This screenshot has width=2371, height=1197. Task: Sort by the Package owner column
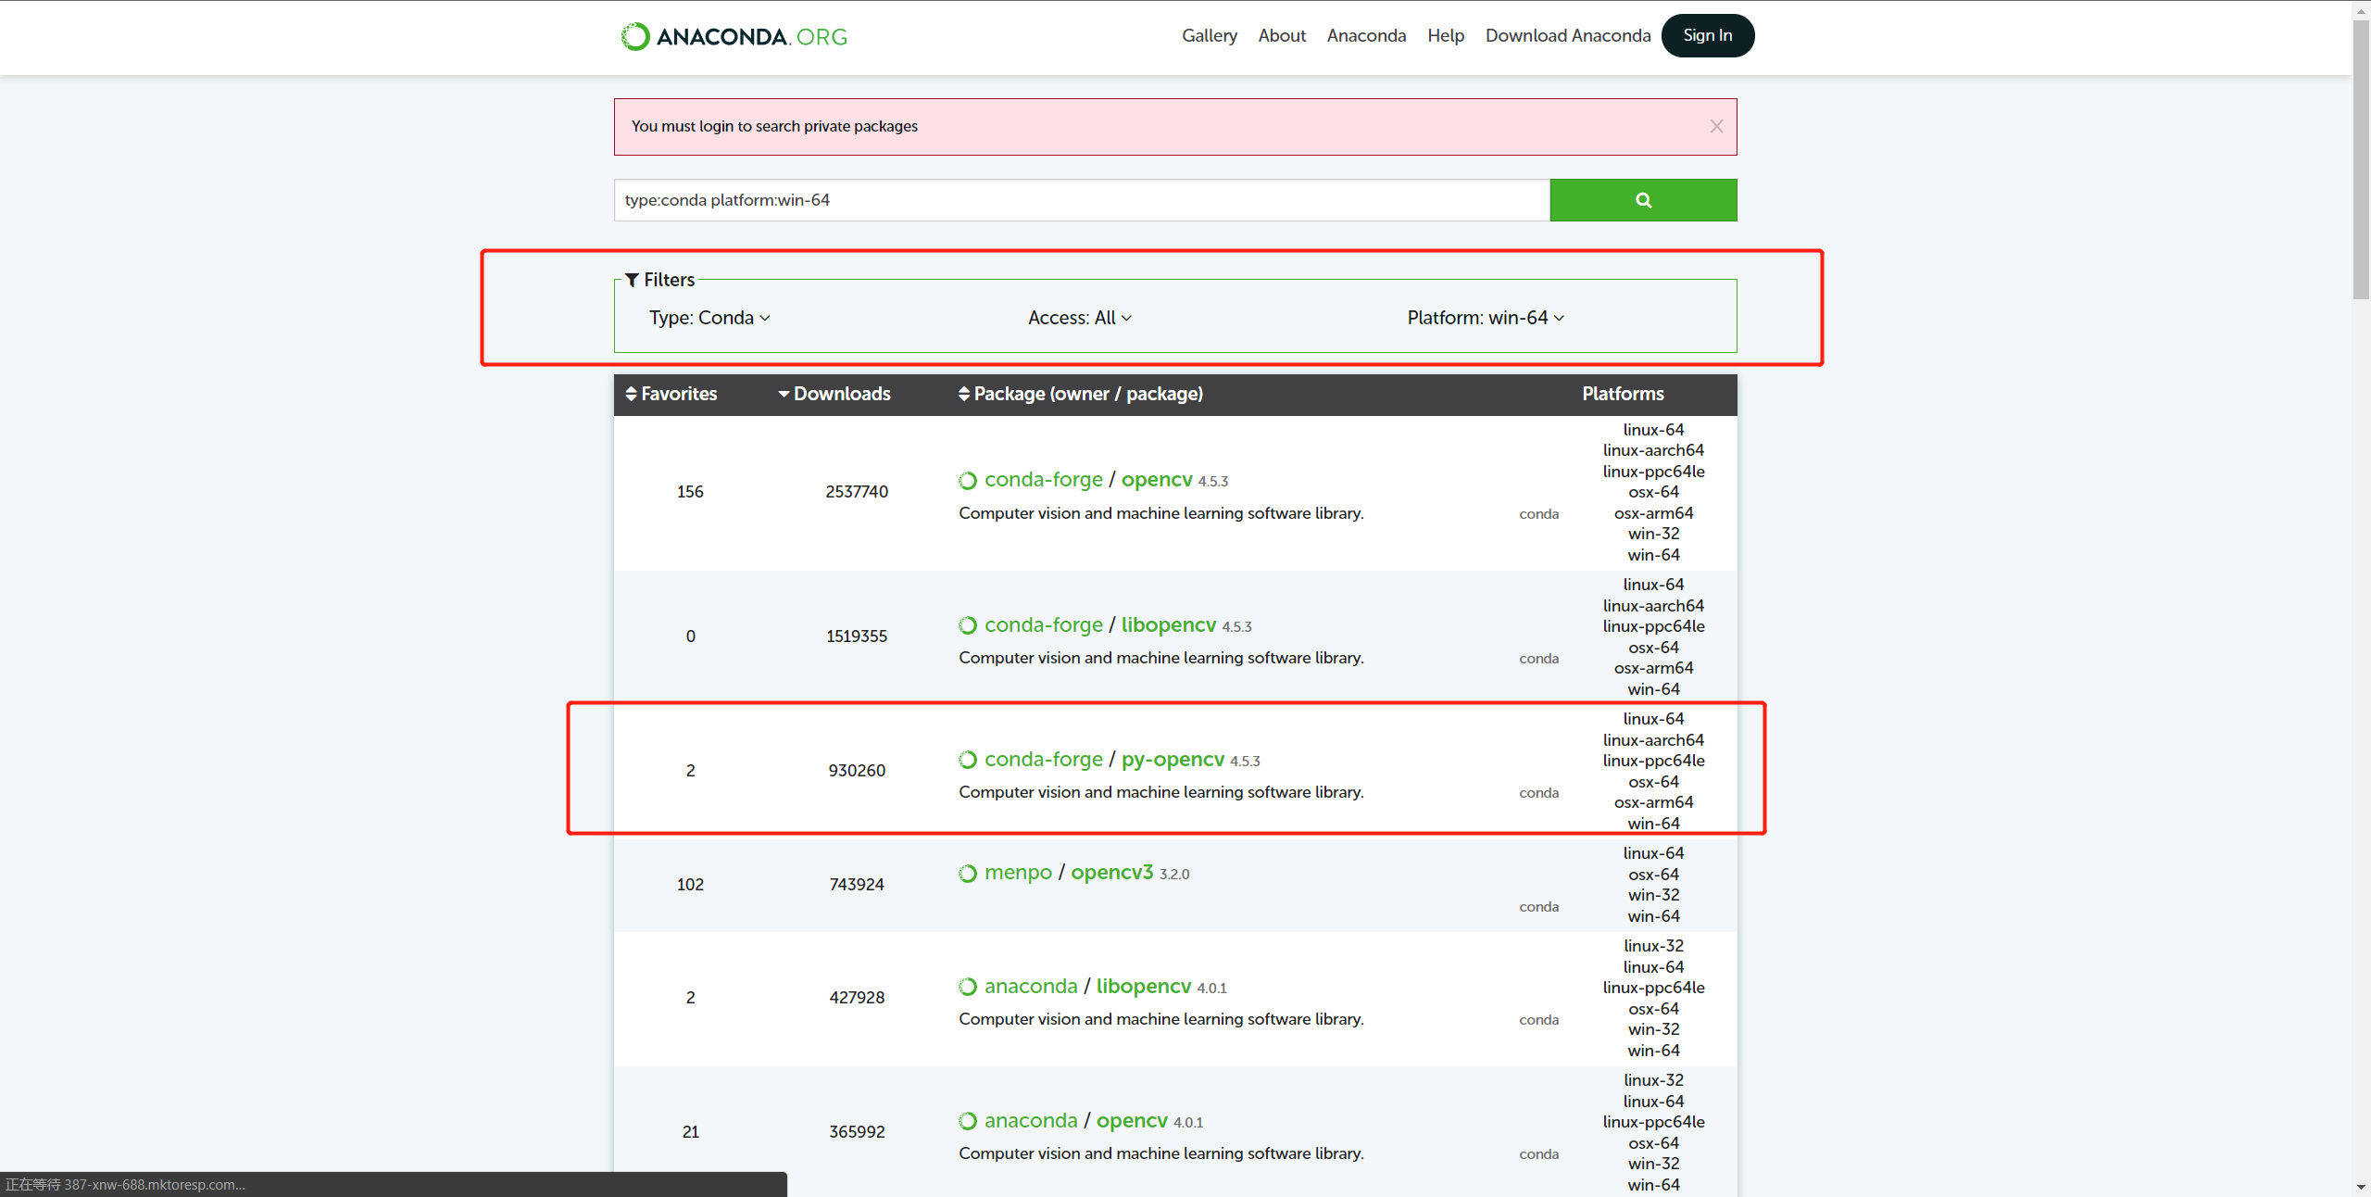coord(1080,394)
